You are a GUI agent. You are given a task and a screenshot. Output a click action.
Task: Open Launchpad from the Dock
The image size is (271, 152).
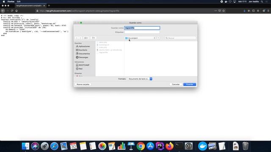[x=44, y=146]
